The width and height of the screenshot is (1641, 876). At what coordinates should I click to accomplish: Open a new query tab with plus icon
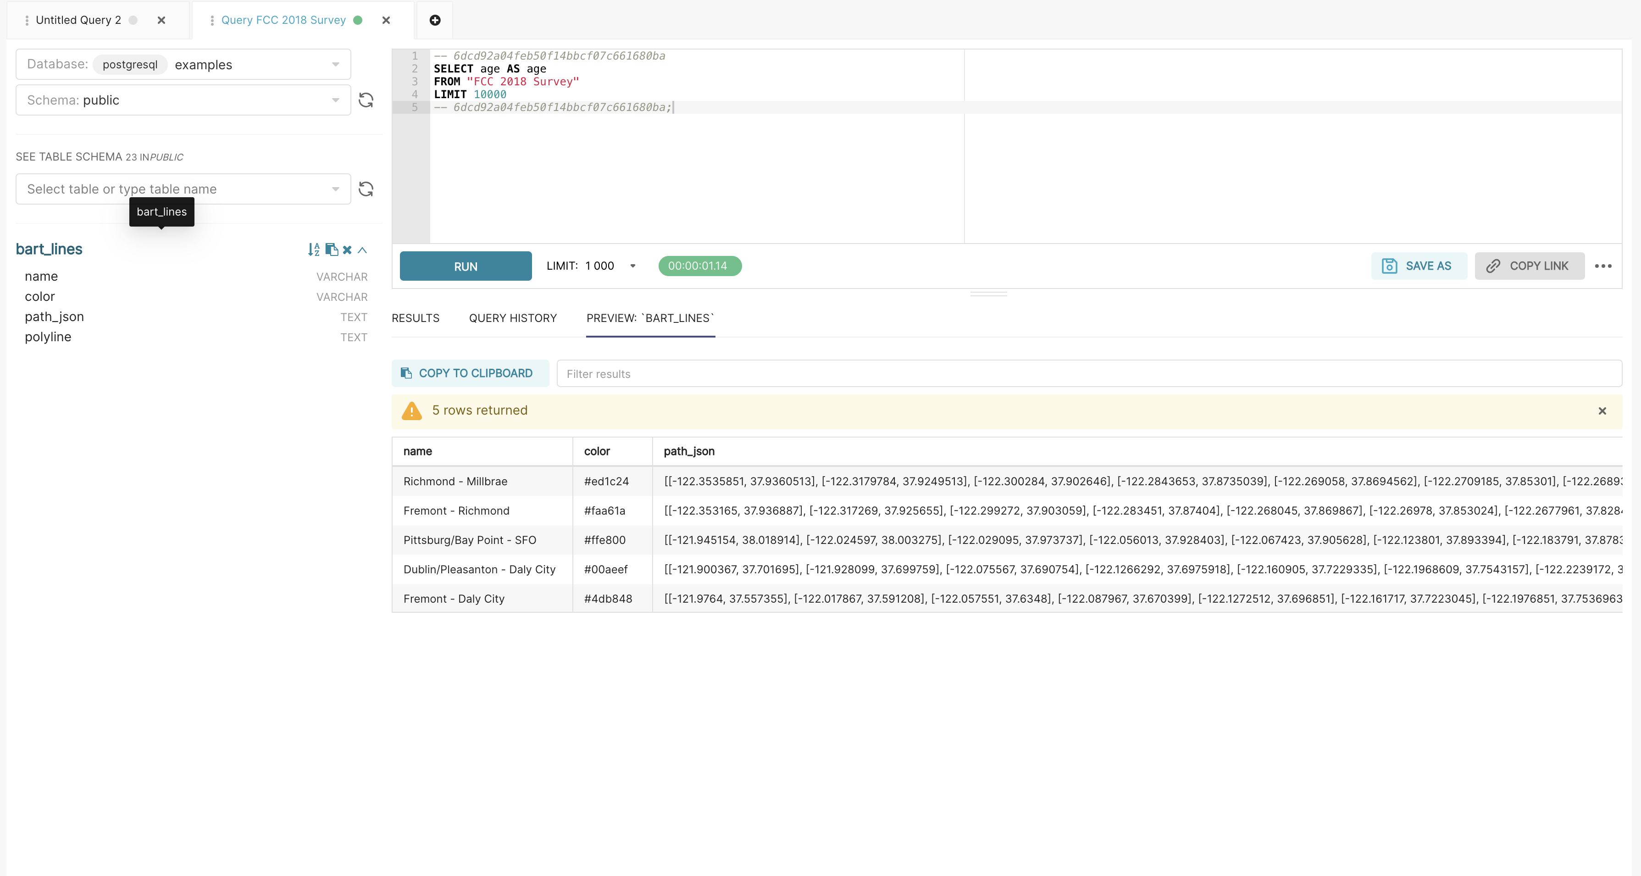click(x=434, y=20)
